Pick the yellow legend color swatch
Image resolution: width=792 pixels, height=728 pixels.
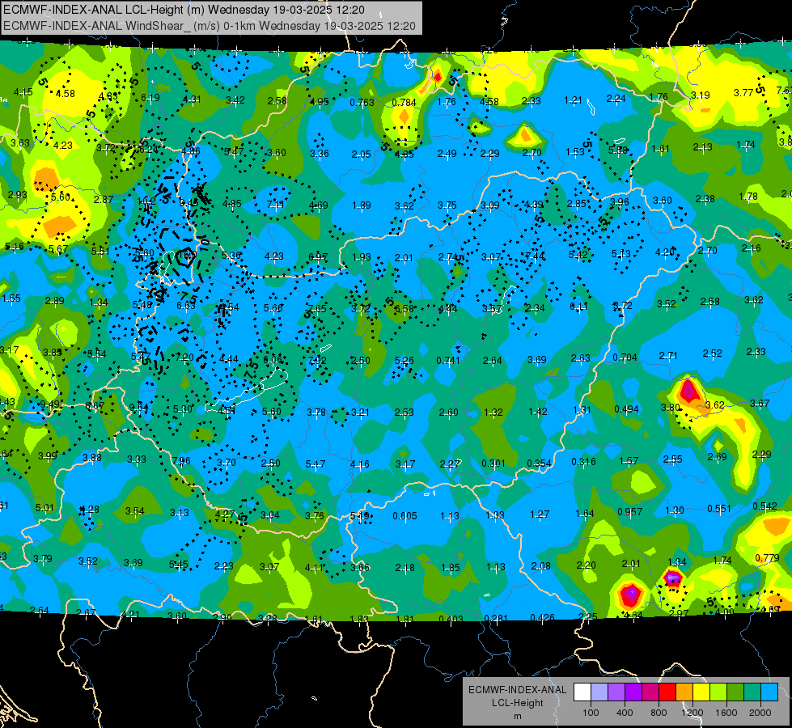(x=701, y=692)
